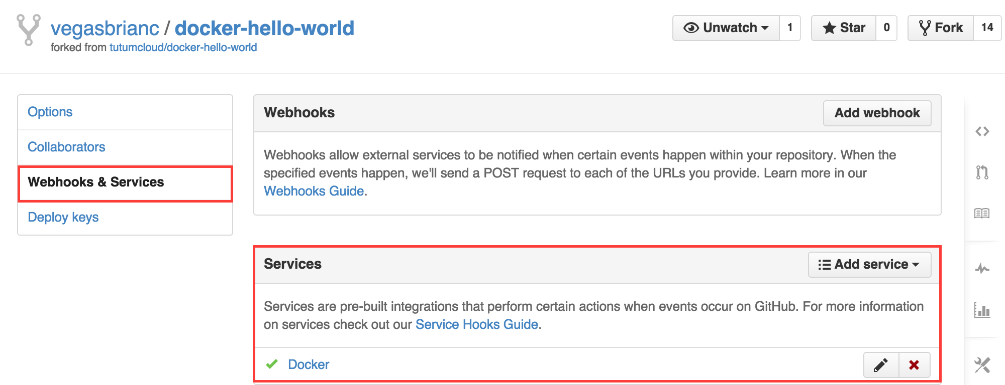Open the vegasbrianc user profile link
Screen dimensions: 1005x385
pos(105,28)
